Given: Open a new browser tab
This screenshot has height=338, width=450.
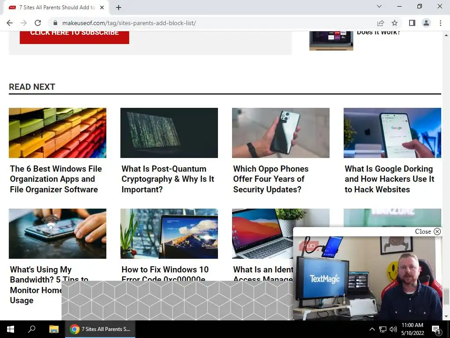Looking at the screenshot, I should click(x=119, y=7).
